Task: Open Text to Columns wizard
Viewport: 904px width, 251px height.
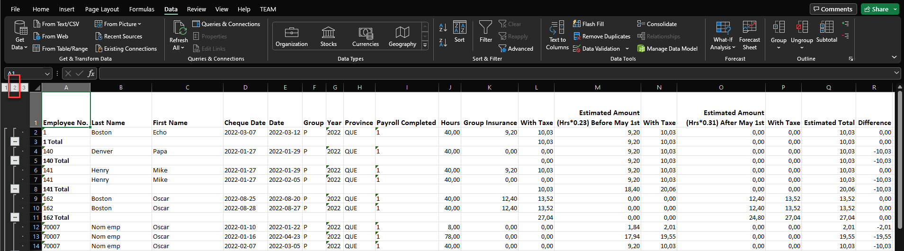Action: [557, 35]
